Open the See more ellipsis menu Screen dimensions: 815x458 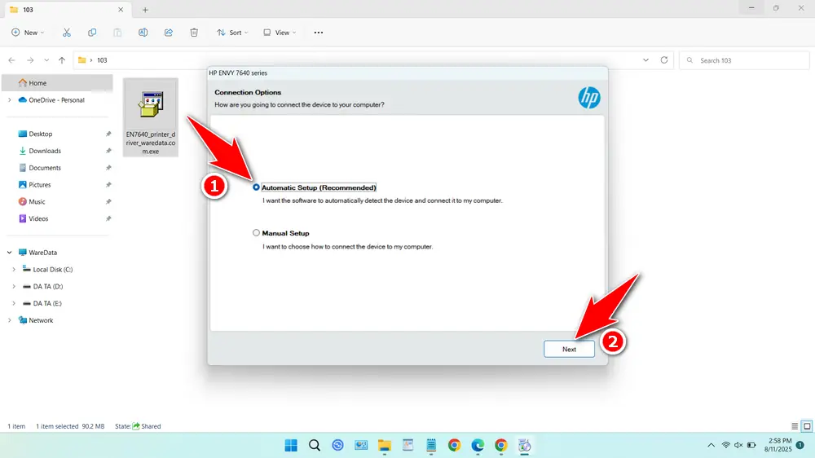pyautogui.click(x=319, y=33)
